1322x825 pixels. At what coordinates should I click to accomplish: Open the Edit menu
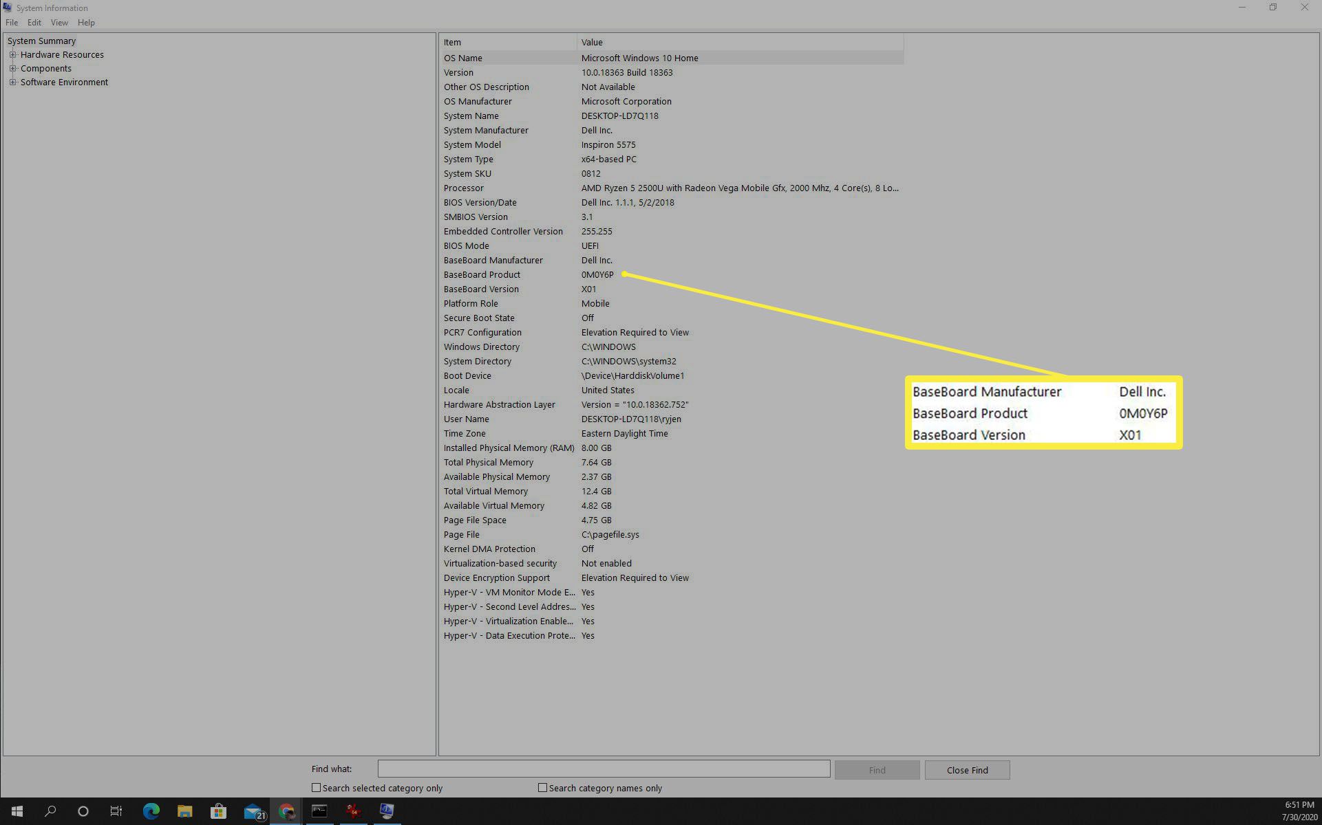pos(34,23)
